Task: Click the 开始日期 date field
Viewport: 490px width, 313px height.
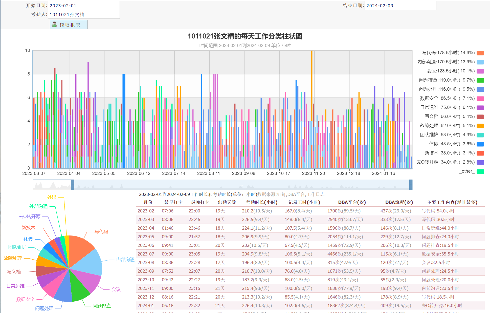Action: coord(84,6)
